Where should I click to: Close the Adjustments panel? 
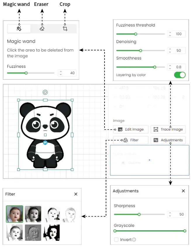[183, 191]
